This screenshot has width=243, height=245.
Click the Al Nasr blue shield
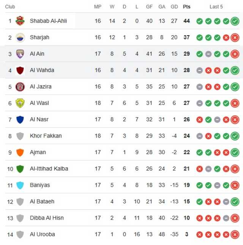(20, 120)
